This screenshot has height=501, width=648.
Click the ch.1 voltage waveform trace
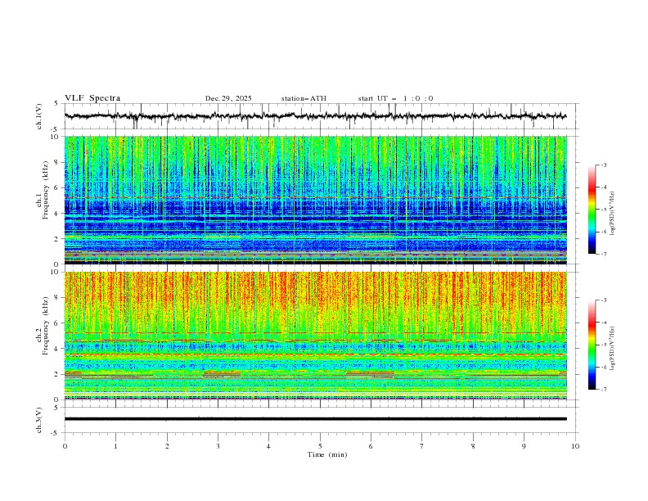[315, 116]
